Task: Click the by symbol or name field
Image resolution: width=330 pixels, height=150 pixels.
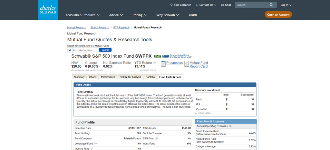Action: pyautogui.click(x=85, y=50)
